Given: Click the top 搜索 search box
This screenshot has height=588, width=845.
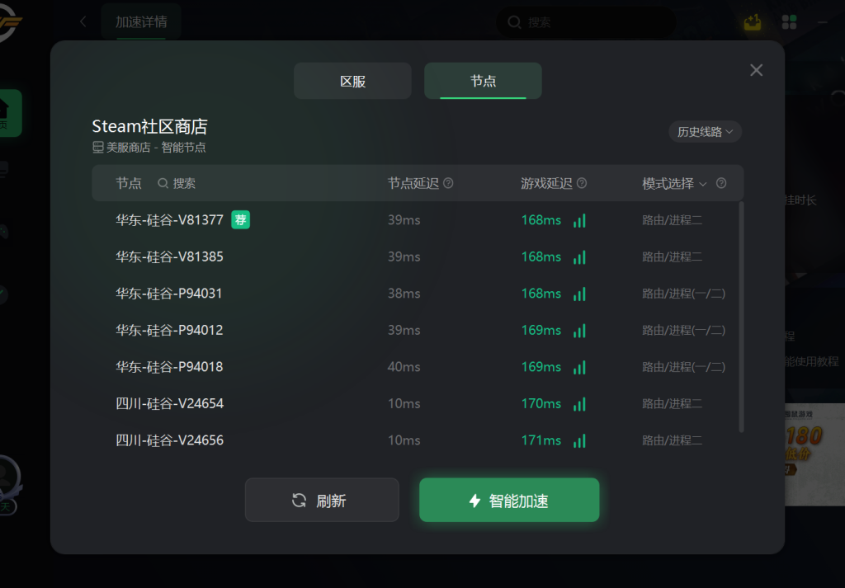Looking at the screenshot, I should pos(585,22).
